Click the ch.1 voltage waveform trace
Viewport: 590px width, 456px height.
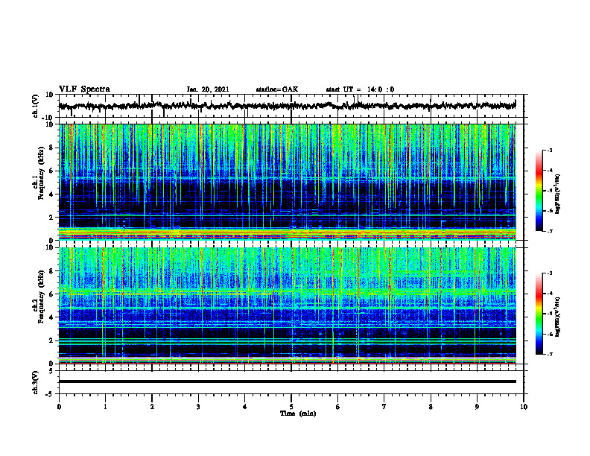click(287, 106)
